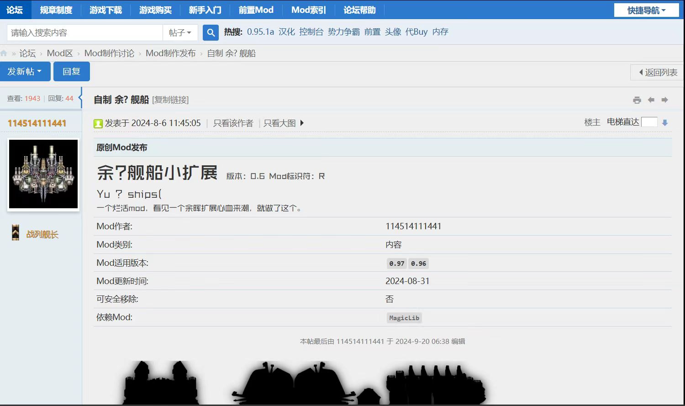
Task: Expand the arrow next to 只看大图
Action: pos(302,123)
